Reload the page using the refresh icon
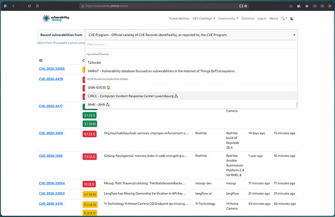The image size is (335, 217). coord(30,6)
